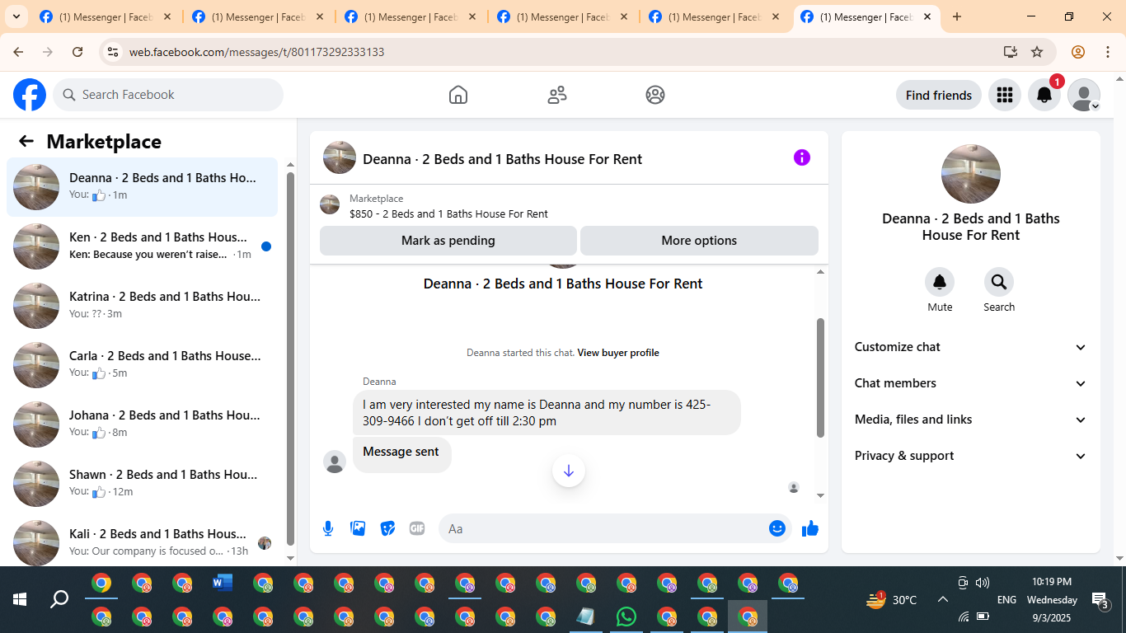1126x633 pixels.
Task: Open Johana's conversation
Action: (143, 424)
